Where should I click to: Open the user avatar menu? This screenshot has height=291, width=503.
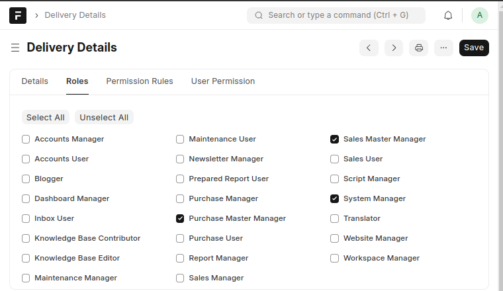pos(479,15)
